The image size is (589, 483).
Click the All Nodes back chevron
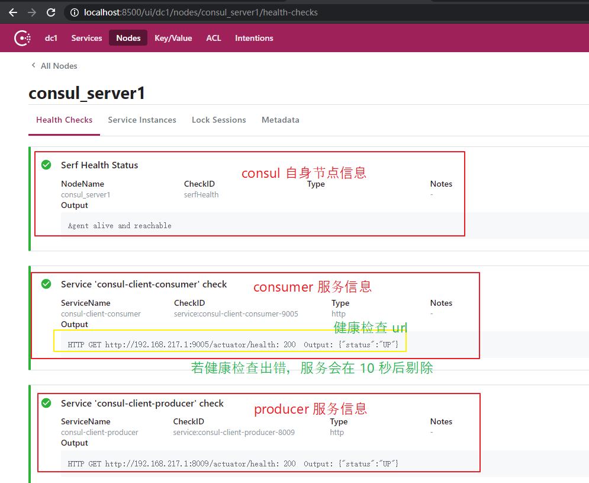[33, 65]
